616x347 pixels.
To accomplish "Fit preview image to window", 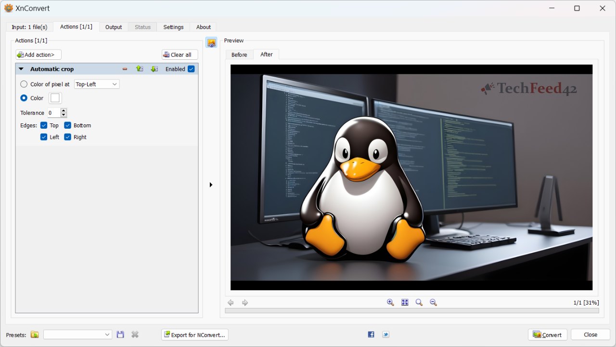I will tap(405, 303).
